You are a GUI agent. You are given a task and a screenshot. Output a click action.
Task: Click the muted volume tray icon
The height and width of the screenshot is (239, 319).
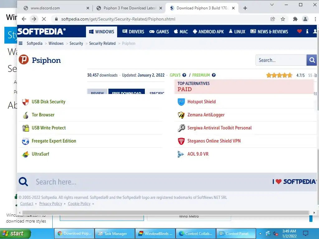tap(275, 233)
